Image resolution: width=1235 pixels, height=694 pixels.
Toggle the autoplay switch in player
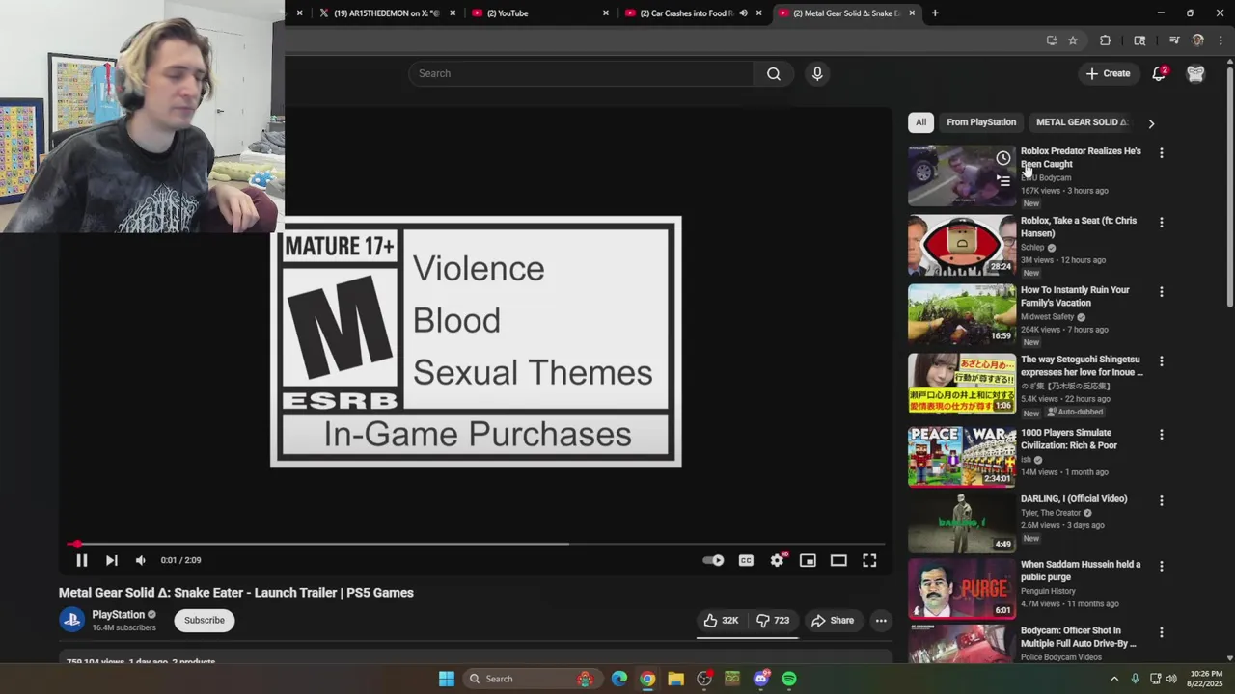tap(713, 560)
